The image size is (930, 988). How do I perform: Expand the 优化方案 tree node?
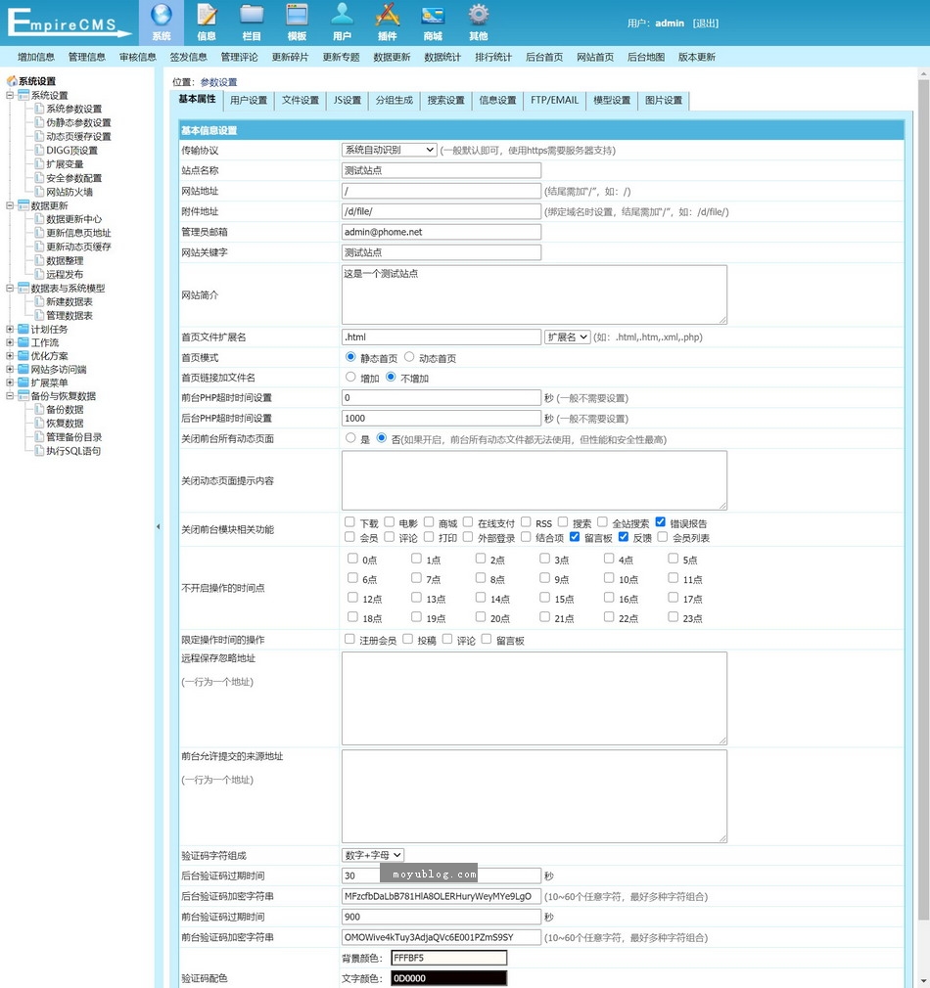pyautogui.click(x=10, y=355)
